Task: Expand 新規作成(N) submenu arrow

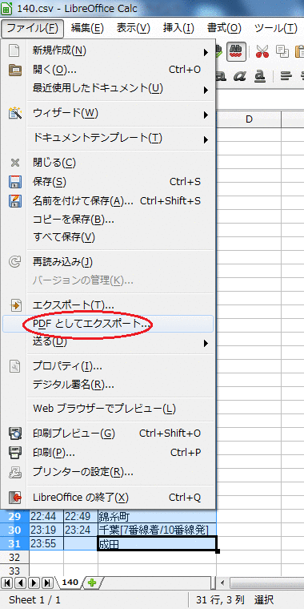Action: tap(206, 51)
